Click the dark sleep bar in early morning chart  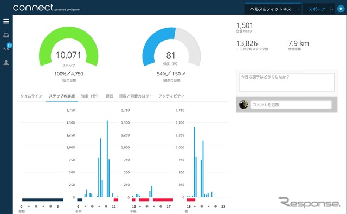(43, 199)
